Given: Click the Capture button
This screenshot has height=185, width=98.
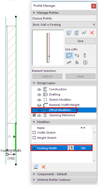Looking at the screenshot, I should coord(47,76).
